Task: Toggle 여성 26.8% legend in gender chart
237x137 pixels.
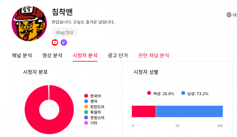Action: coord(161,93)
